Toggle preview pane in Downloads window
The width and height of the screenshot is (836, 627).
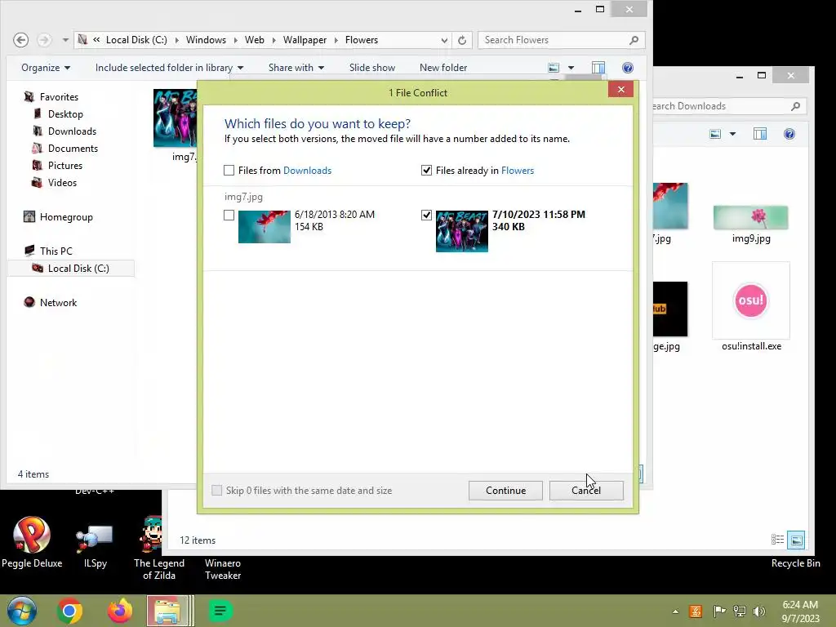[760, 134]
